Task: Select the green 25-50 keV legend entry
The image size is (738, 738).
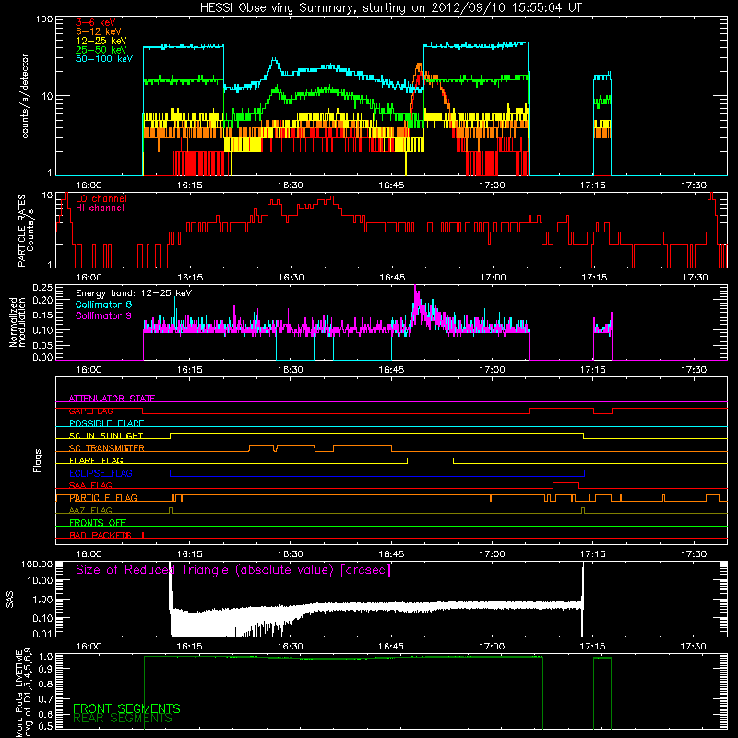Action: [x=101, y=50]
